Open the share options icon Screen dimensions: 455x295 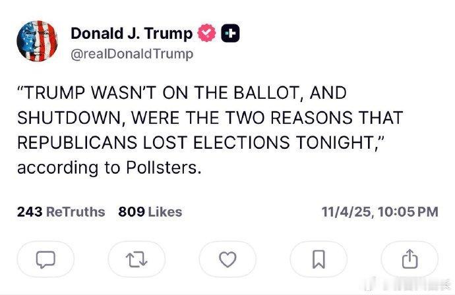[x=409, y=259]
